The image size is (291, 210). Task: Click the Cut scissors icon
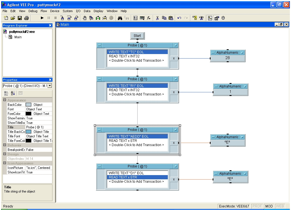tap(158, 18)
